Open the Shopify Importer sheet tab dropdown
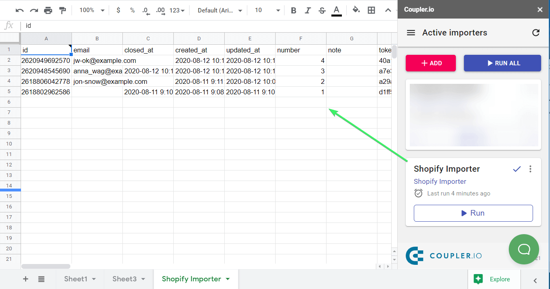This screenshot has height=289, width=550. 228,279
